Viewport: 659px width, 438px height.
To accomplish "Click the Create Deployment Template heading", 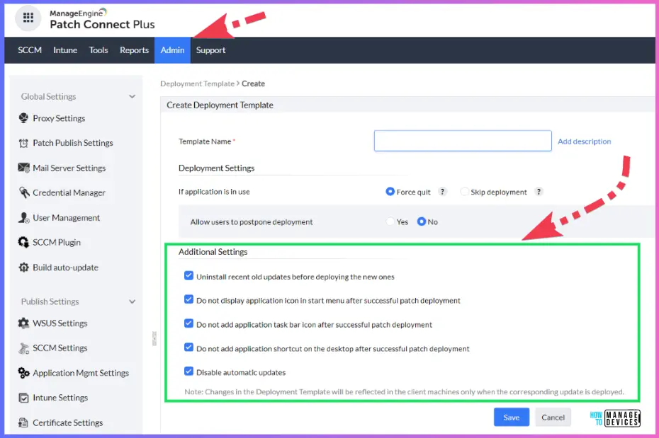I will (220, 105).
